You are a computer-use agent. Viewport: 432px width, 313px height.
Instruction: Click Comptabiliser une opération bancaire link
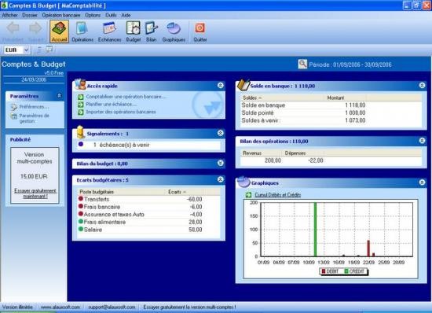[126, 97]
